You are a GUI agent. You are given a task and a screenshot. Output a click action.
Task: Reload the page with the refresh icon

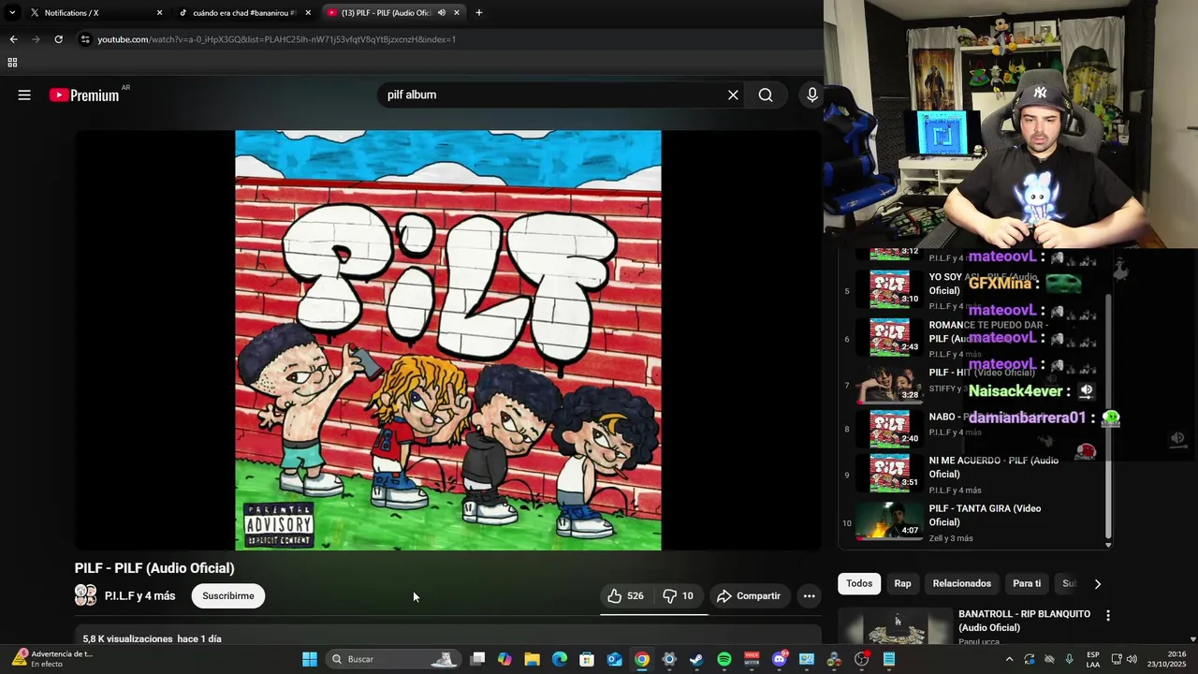click(58, 39)
